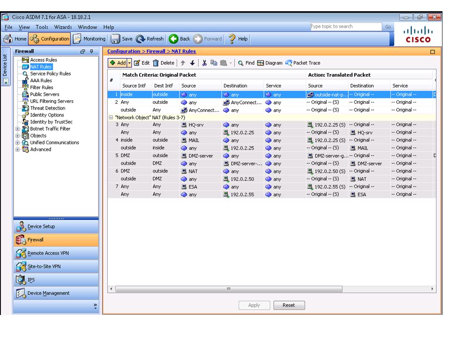Show the NAT rule Diagram
Screen dimensions: 450x337
[x=270, y=63]
